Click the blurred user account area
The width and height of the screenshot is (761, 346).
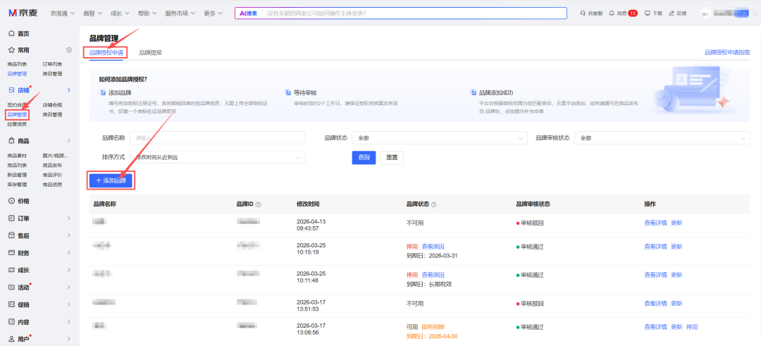[x=725, y=13]
